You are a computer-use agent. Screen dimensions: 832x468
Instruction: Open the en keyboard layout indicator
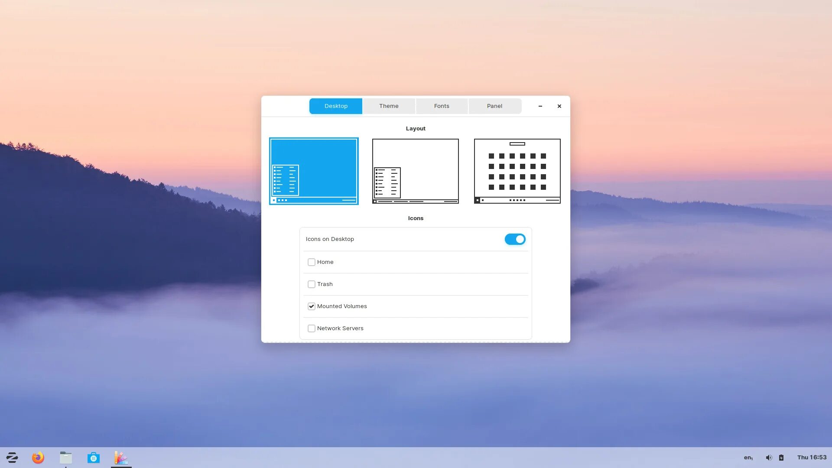[748, 458]
